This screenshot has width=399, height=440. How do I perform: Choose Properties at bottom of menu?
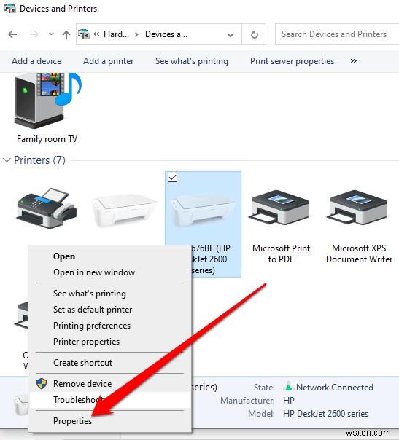point(72,421)
